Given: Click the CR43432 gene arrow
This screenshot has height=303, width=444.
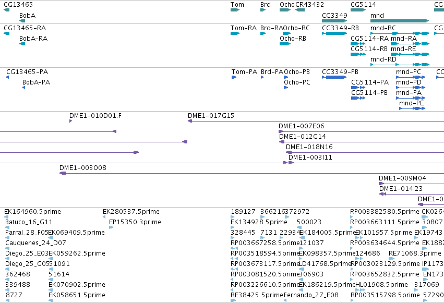Looking at the screenshot, I should point(300,10).
